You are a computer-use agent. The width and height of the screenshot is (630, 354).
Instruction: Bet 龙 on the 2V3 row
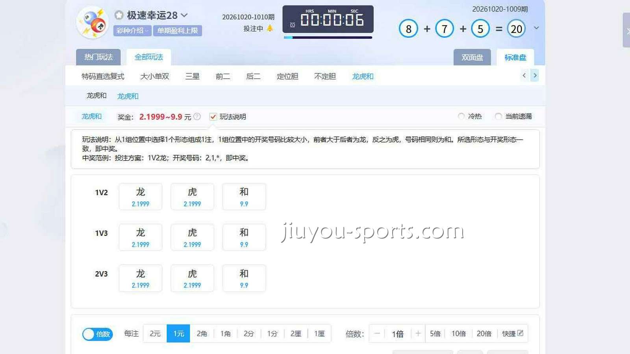(x=141, y=278)
